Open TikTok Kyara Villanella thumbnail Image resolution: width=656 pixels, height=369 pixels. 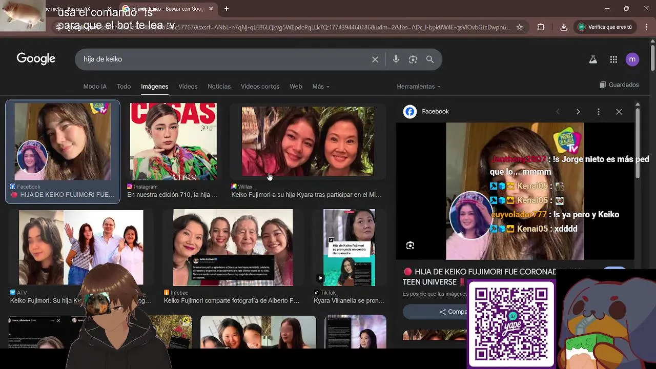point(349,248)
